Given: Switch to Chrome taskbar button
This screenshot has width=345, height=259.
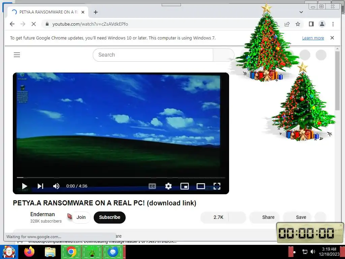Looking at the screenshot, I should [x=71, y=252].
